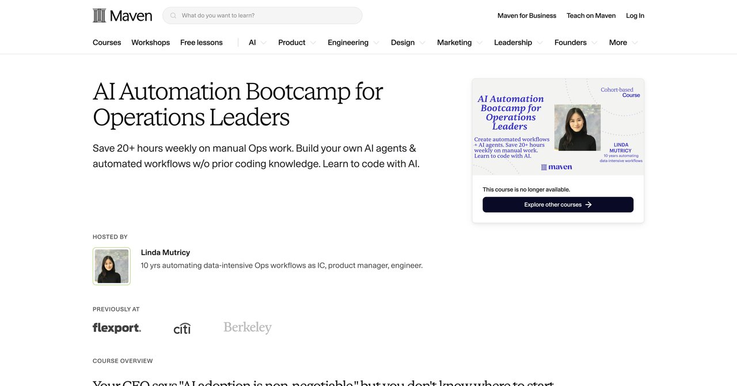This screenshot has height=386, width=737.
Task: Click the HOSTED BY label
Action: (x=110, y=237)
